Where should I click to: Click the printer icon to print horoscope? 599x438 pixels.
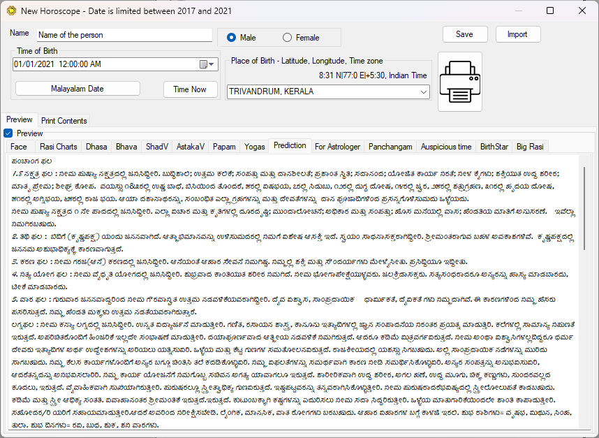(460, 82)
